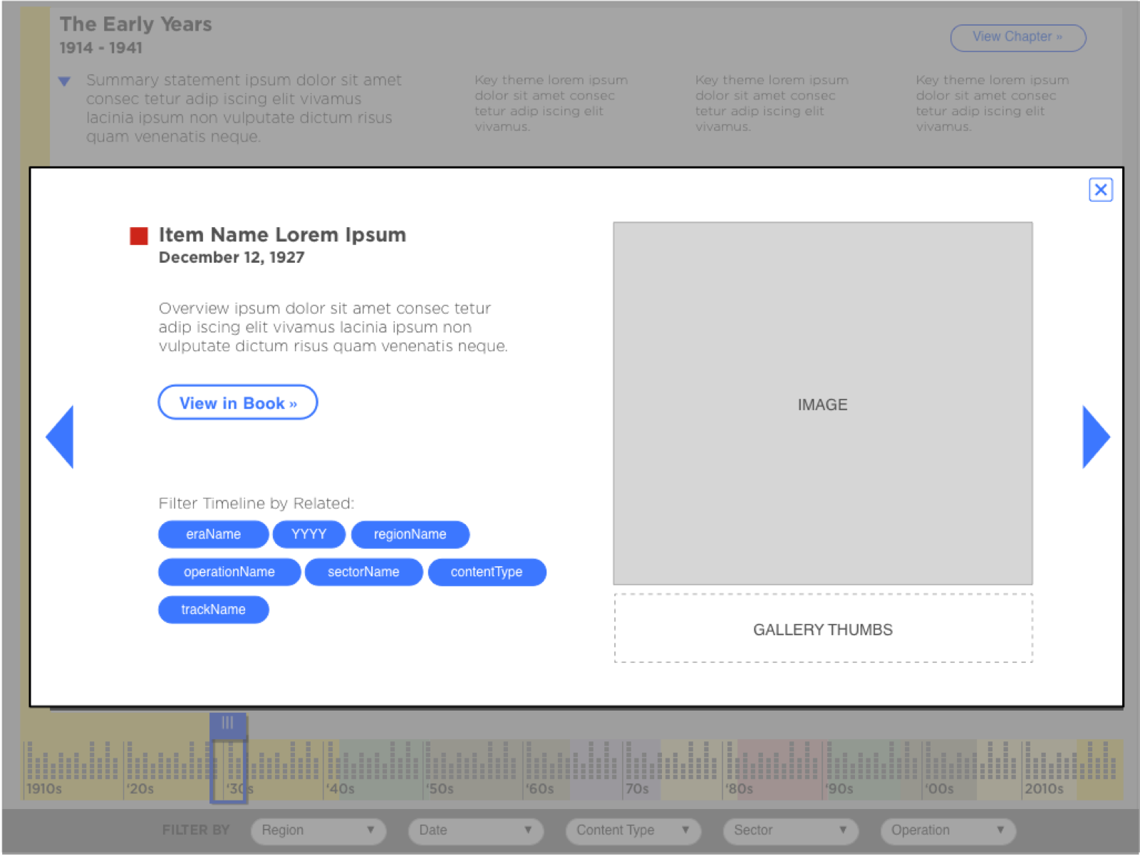Filter timeline by operationName tag
This screenshot has width=1140, height=856.
click(x=229, y=572)
